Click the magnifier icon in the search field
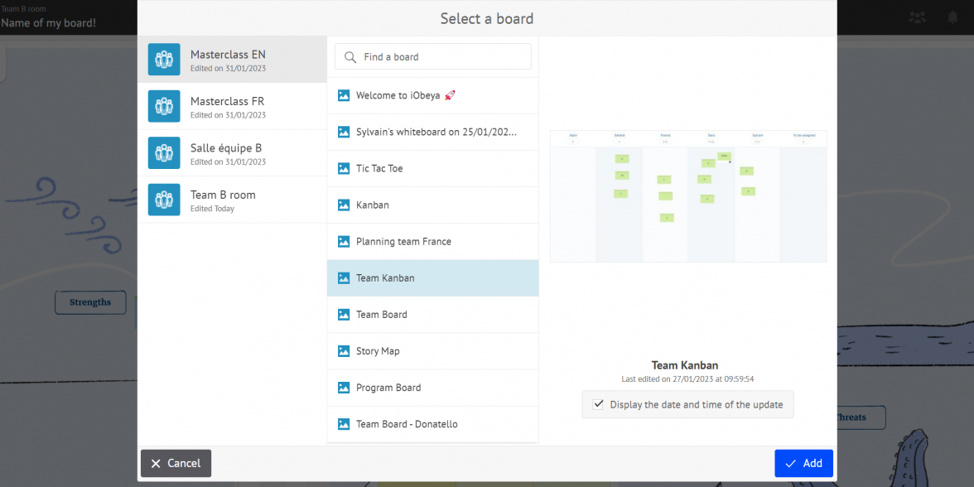 click(x=350, y=55)
